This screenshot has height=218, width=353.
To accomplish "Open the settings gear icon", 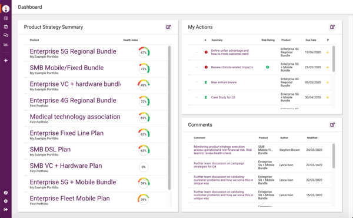I will coord(6,201).
